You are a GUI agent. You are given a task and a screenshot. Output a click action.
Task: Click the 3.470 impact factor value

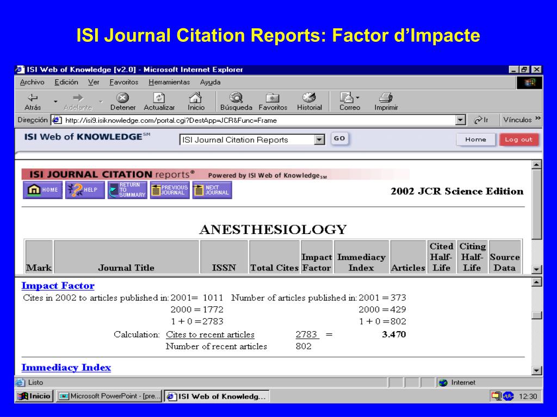394,334
